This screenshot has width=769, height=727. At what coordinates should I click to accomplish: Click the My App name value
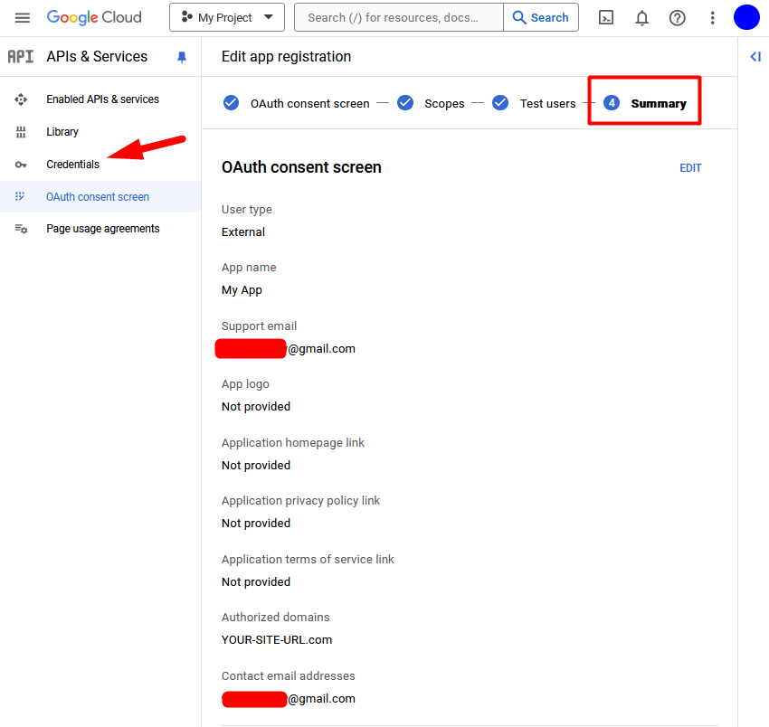(242, 290)
